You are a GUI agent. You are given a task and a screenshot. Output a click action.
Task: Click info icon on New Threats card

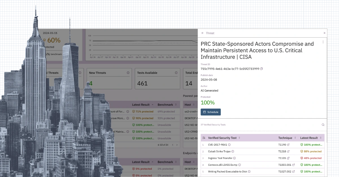click(x=128, y=73)
